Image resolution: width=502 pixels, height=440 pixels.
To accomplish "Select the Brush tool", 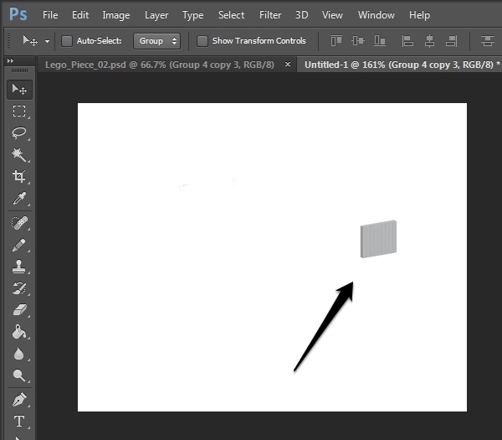I will [19, 245].
